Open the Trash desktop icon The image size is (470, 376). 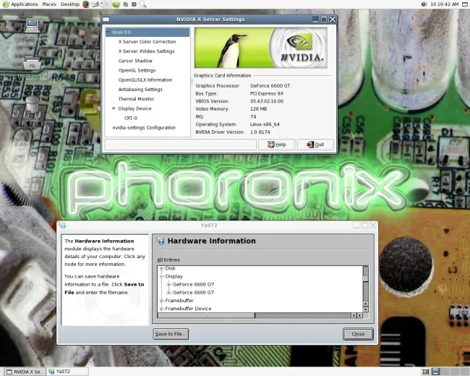[32, 109]
